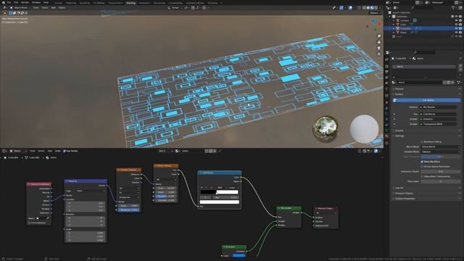Image resolution: width=464 pixels, height=261 pixels.
Task: Toggle camera view gizmo in viewport
Action: coord(378,48)
